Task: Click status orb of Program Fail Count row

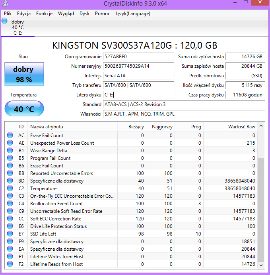Action: tap(10, 158)
